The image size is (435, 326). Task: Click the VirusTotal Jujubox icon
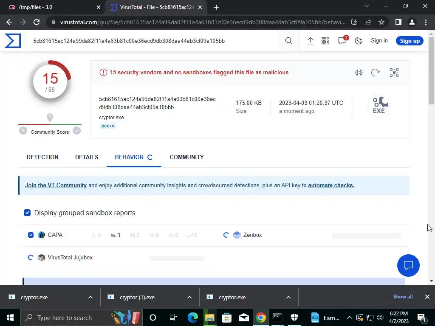41,258
